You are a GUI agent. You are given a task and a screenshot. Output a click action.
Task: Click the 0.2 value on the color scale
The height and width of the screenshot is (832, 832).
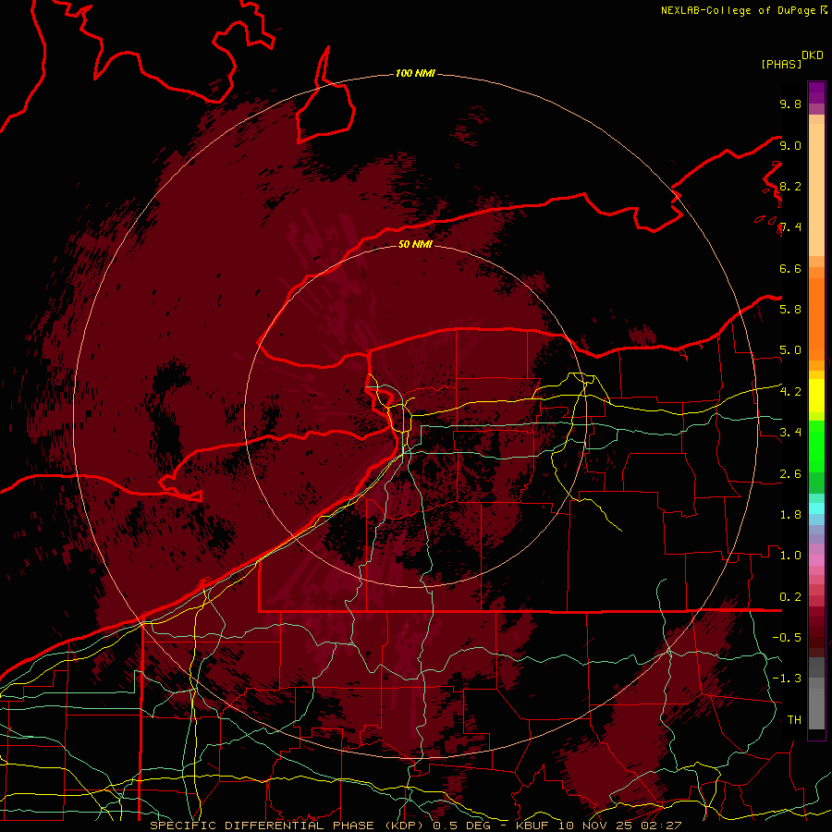[x=790, y=596]
